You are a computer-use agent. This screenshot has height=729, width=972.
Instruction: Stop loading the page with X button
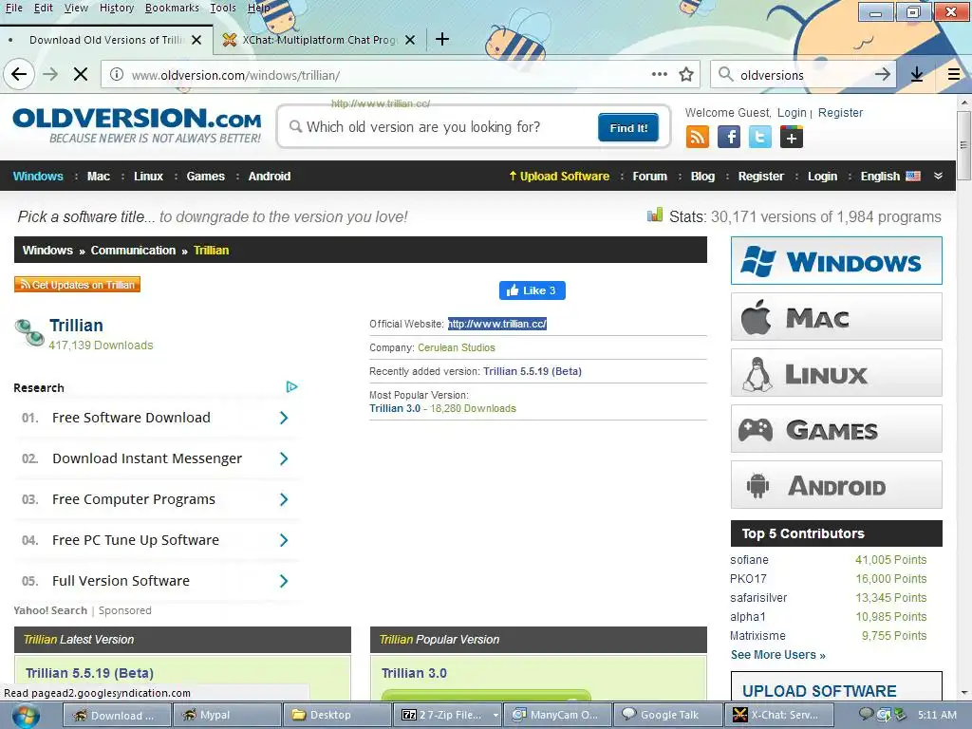tap(80, 74)
